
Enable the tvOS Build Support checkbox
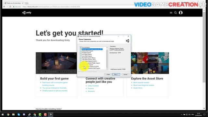(81, 54)
